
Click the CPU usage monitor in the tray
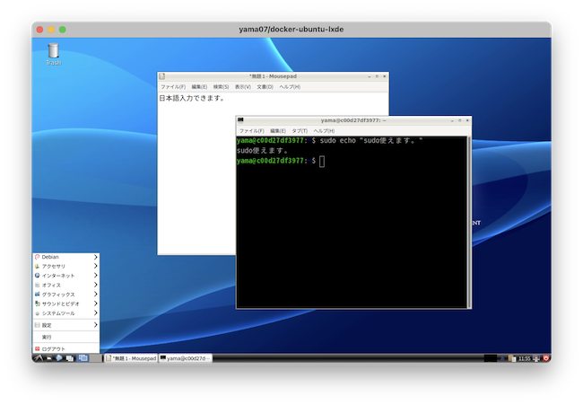click(x=491, y=358)
